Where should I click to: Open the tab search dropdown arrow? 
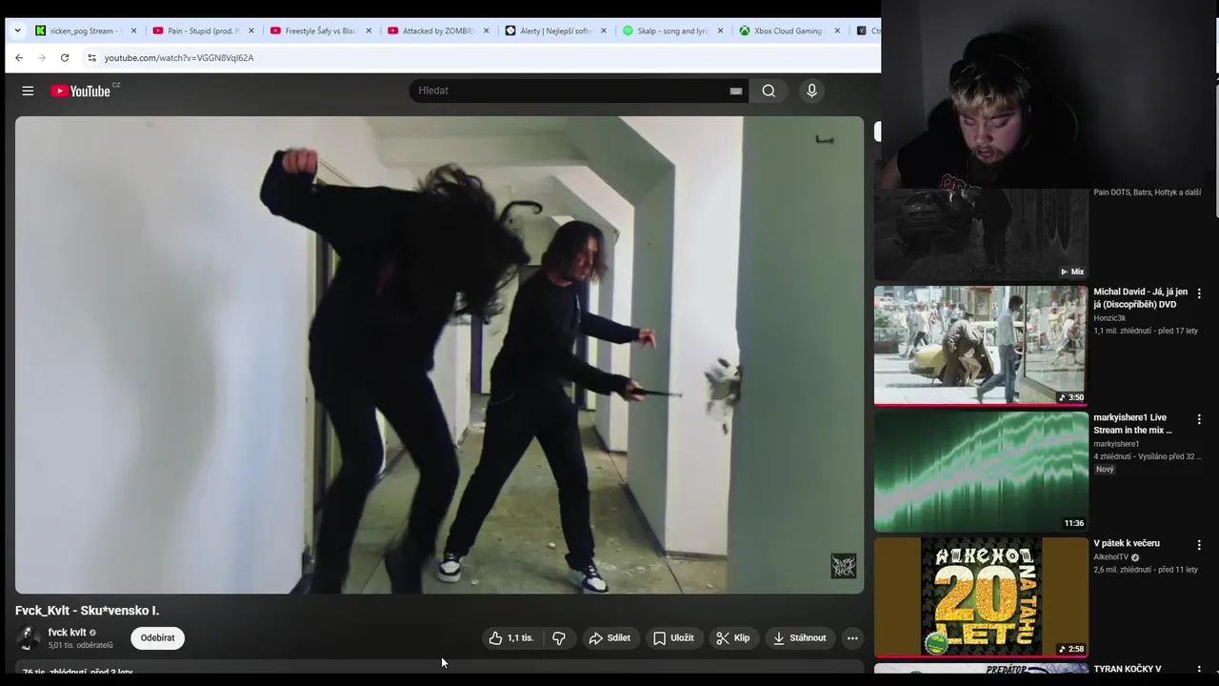tap(17, 30)
